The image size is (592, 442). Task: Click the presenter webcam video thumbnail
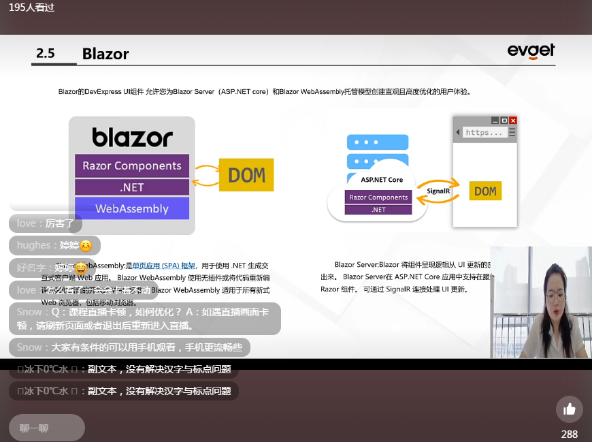[x=541, y=302]
